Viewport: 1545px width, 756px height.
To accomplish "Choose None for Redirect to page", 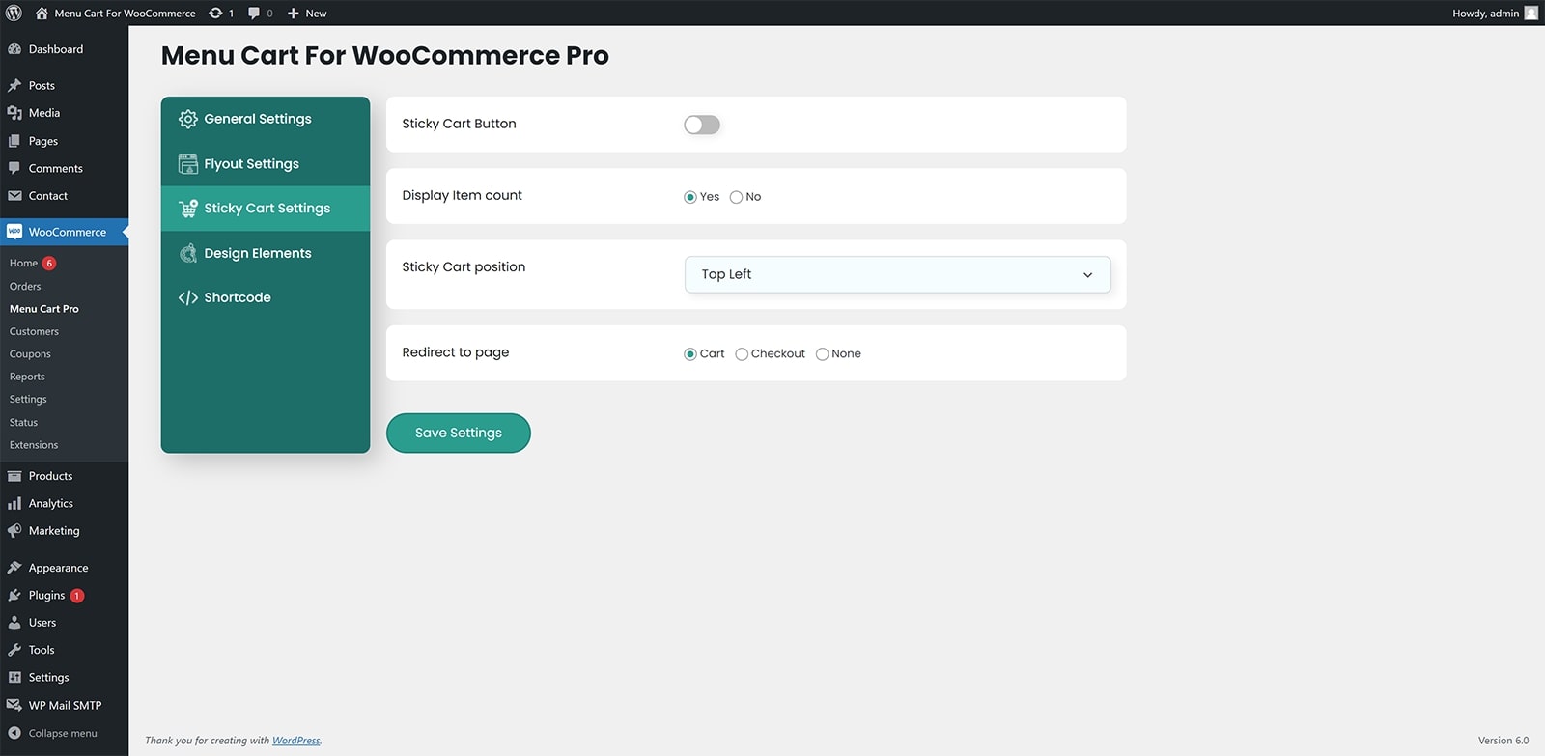I will [x=822, y=354].
